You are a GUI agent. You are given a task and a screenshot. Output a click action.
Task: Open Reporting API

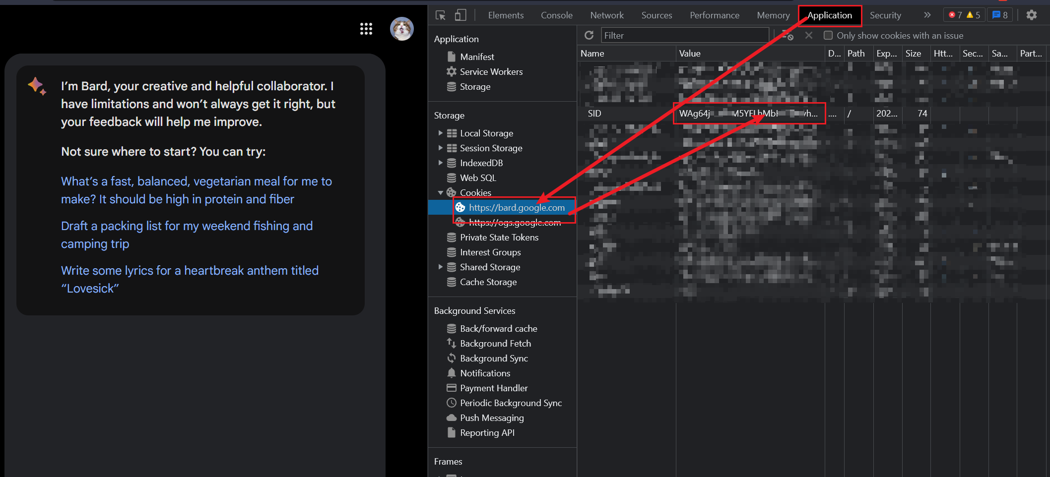point(480,432)
